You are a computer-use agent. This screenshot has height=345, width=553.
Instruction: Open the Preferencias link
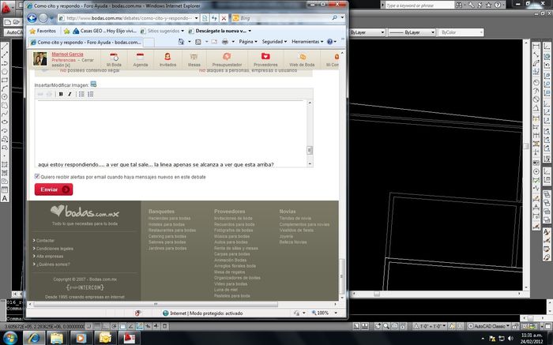[63, 60]
